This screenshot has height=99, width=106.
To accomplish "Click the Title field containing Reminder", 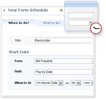I will tap(64, 40).
